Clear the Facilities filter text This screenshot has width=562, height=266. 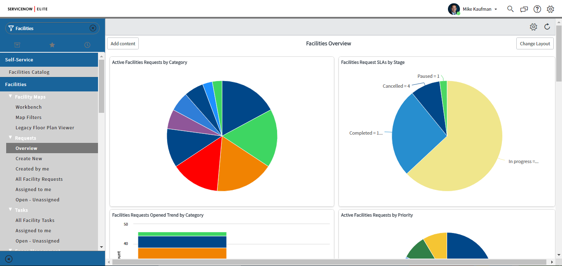point(93,28)
